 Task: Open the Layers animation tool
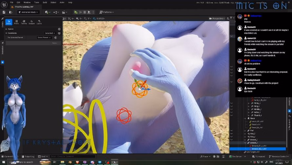click(39, 22)
